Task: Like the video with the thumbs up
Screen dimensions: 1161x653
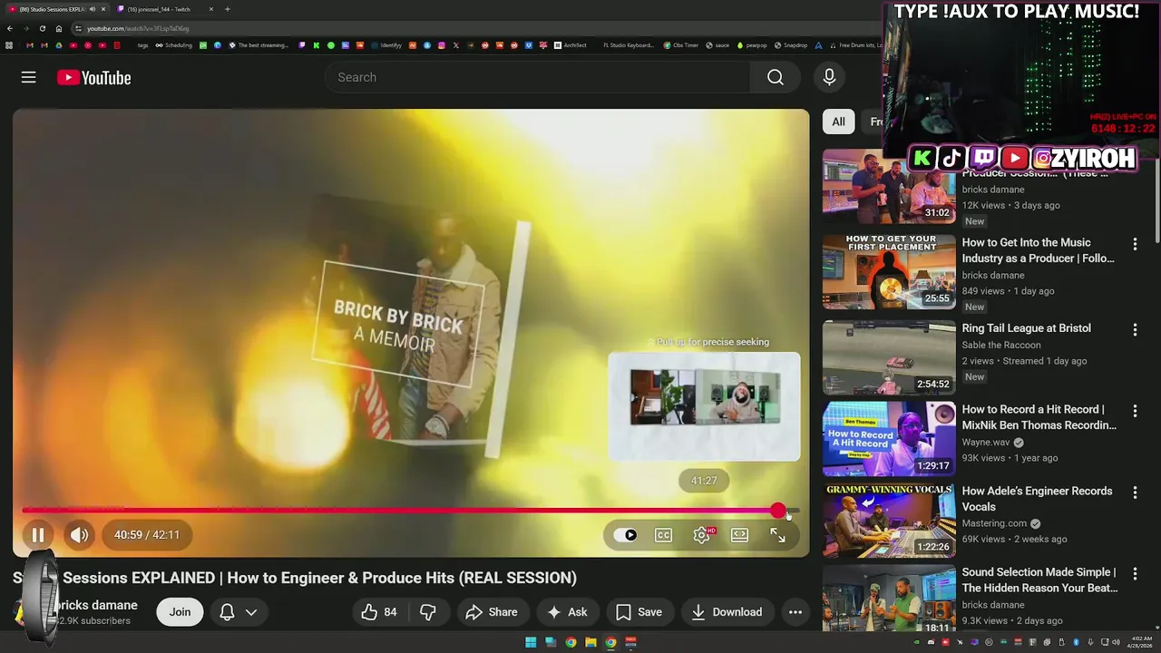Action: (379, 612)
